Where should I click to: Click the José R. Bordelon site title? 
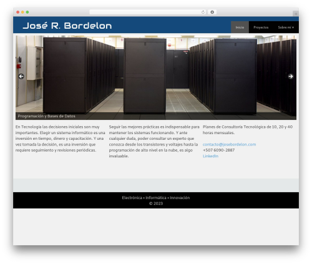67,26
